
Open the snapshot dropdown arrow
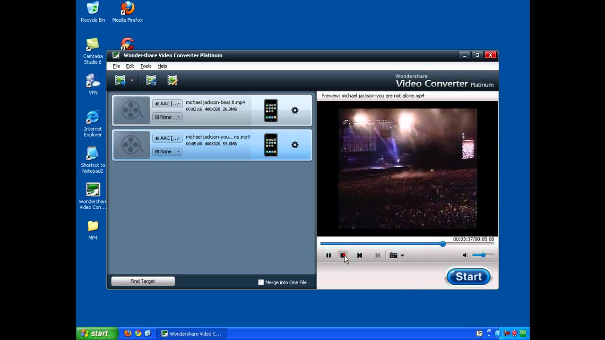(402, 255)
